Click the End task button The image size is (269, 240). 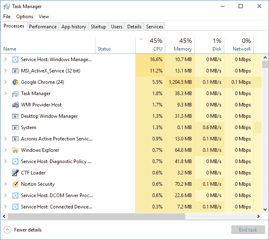point(248,230)
